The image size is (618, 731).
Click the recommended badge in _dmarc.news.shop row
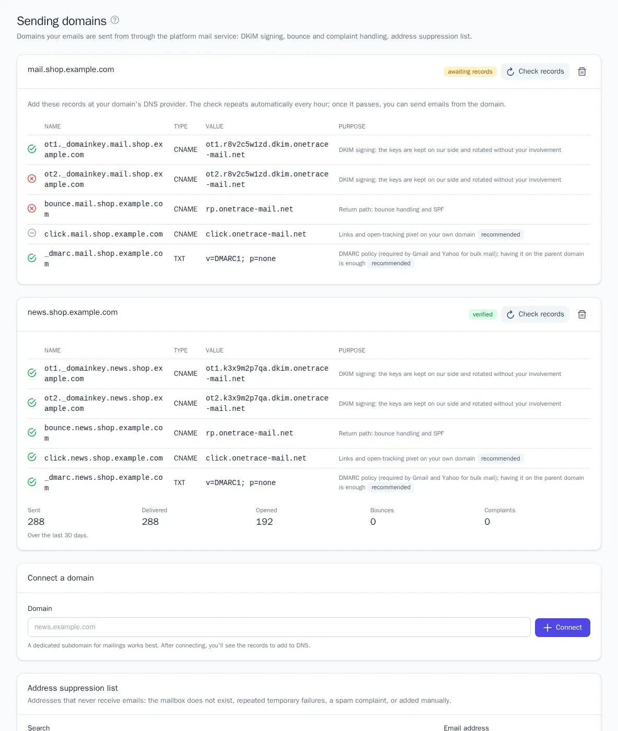tap(391, 487)
